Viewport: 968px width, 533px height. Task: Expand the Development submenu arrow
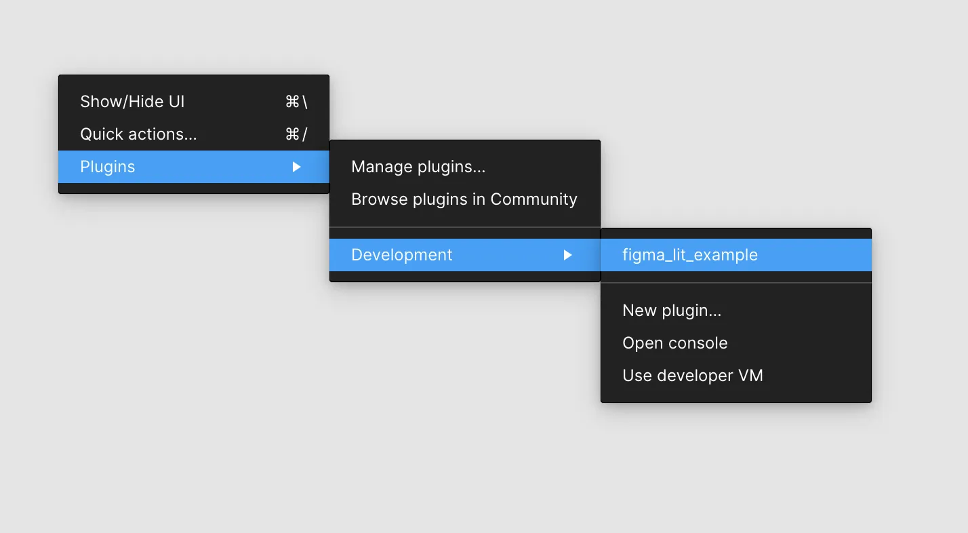(567, 255)
